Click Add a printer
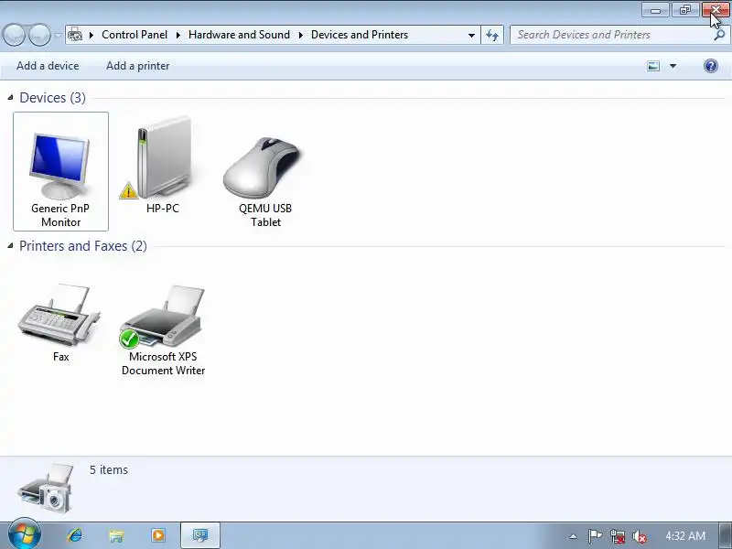The image size is (732, 549). 138,66
